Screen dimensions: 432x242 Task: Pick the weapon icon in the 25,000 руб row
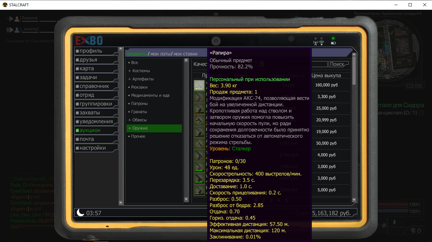[x=199, y=109]
